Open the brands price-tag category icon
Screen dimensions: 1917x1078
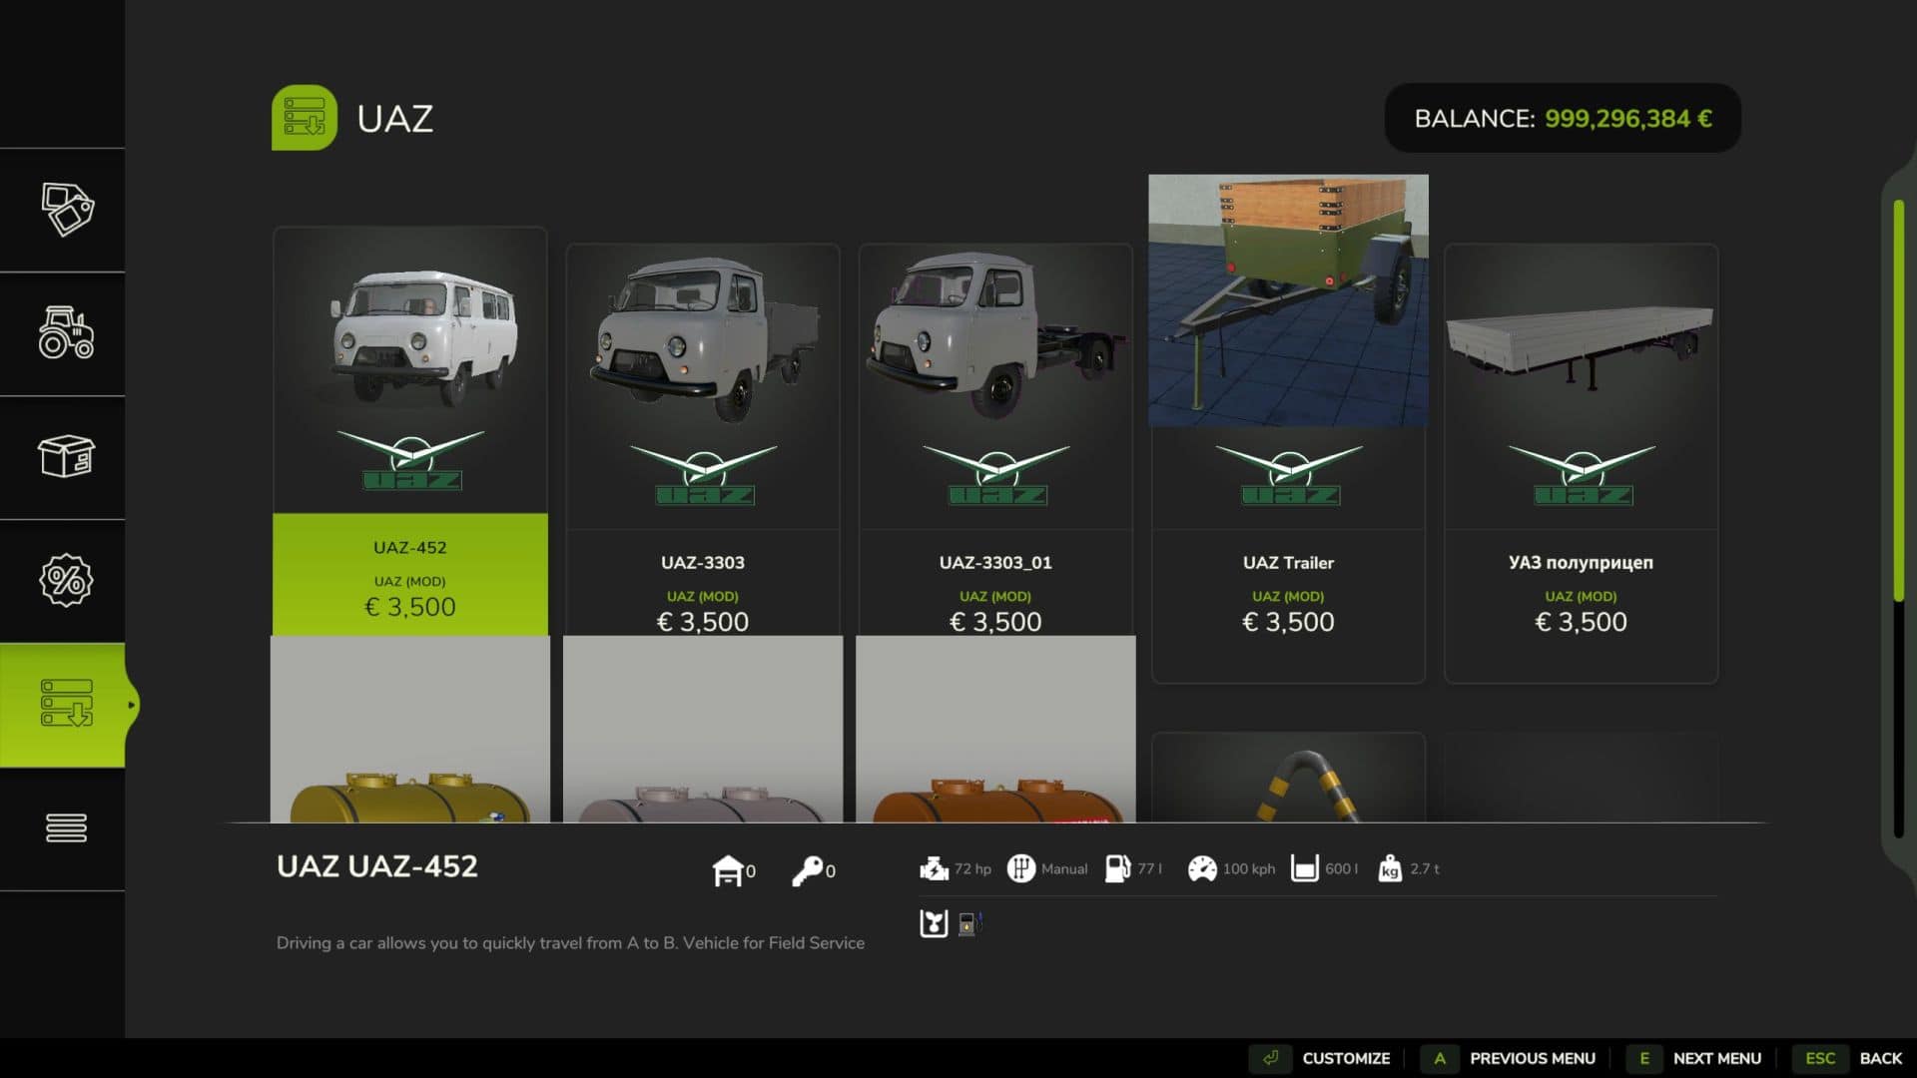(66, 210)
